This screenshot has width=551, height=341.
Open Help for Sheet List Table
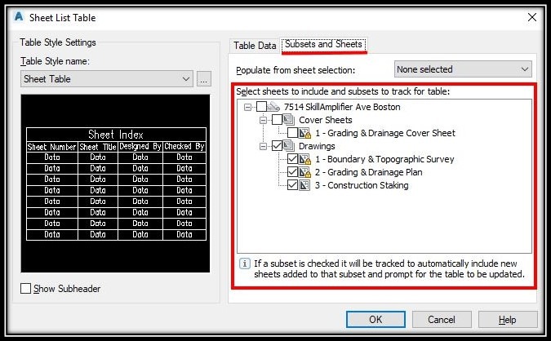click(508, 320)
